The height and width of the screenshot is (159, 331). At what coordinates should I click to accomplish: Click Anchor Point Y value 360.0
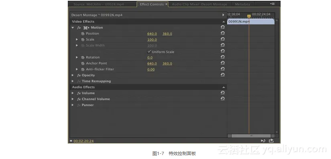point(167,64)
